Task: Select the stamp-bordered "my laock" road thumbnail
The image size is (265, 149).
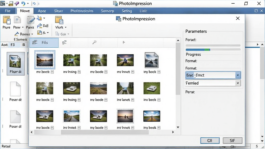Action: (45, 60)
